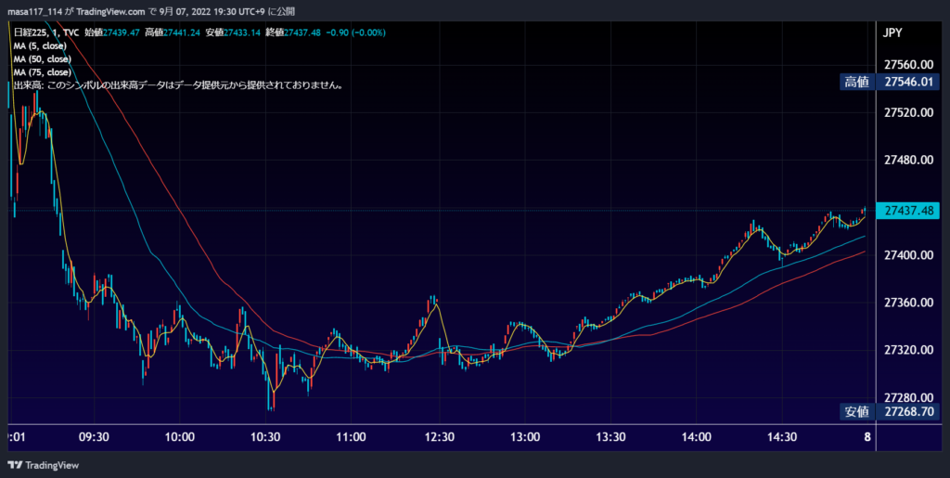
Task: Click the 高値 27441.24 high value in legend
Action: [172, 32]
